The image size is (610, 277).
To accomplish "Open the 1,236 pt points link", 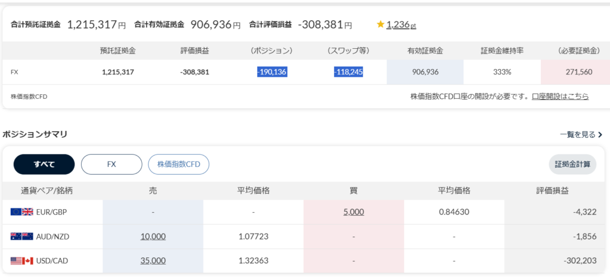I will (x=400, y=25).
